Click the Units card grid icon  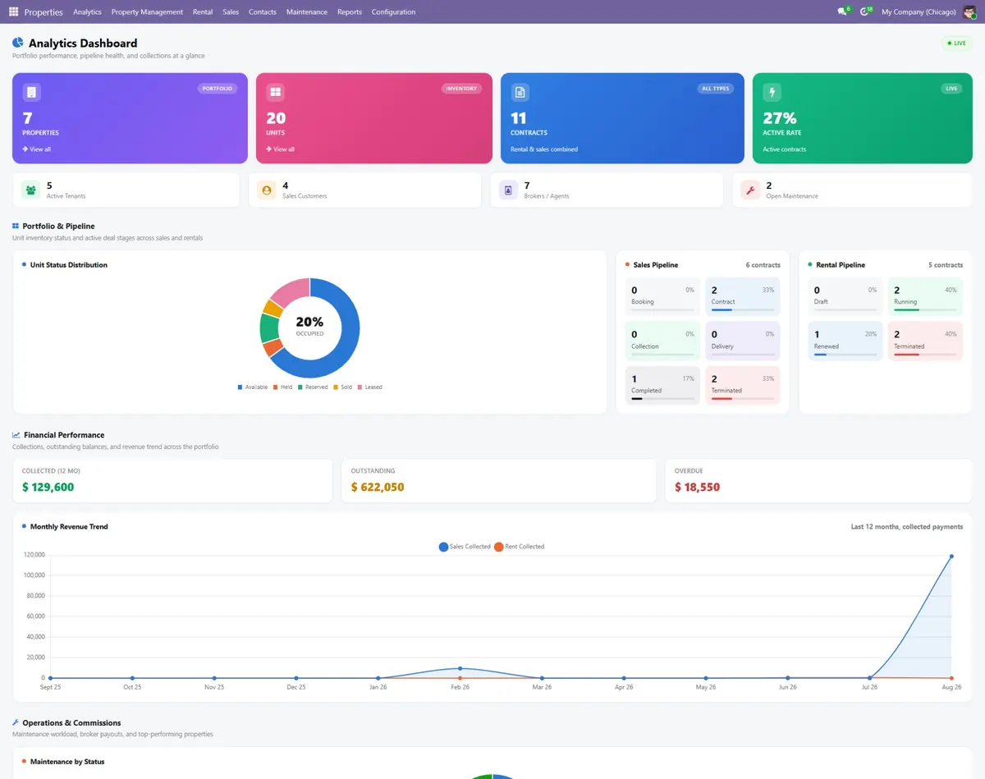click(x=275, y=92)
